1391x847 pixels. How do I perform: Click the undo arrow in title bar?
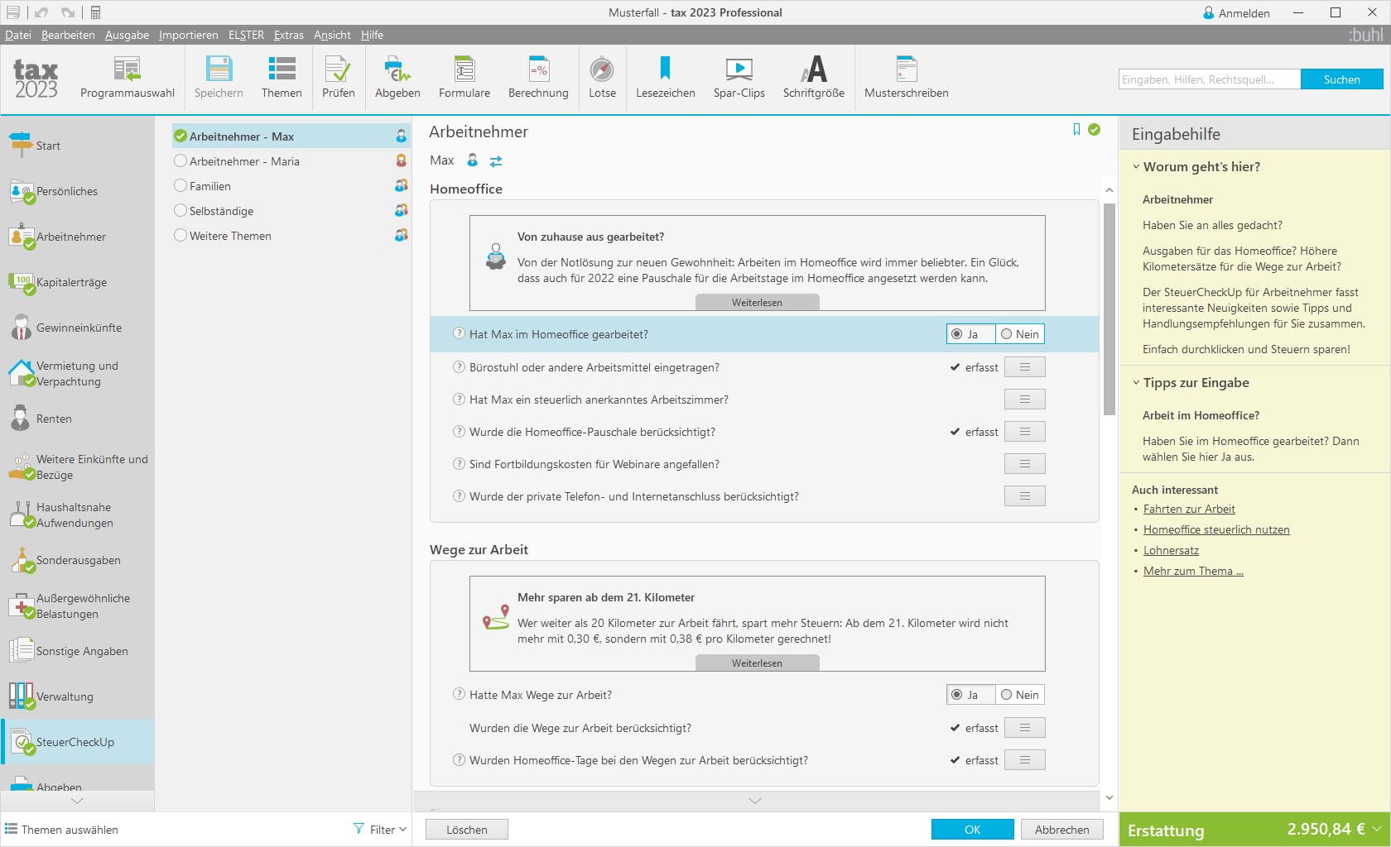pos(41,12)
